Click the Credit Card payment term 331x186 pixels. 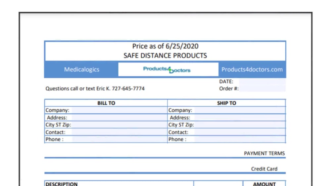(x=264, y=169)
